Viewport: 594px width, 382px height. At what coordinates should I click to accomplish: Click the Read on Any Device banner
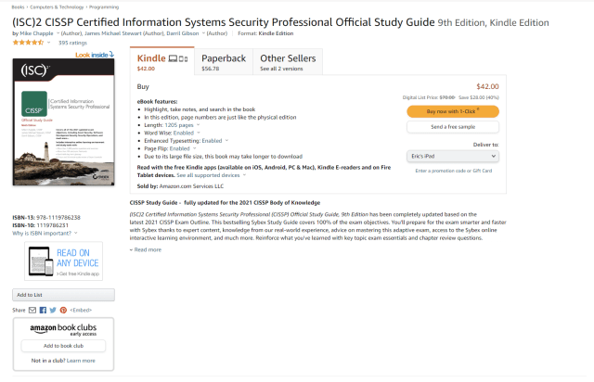click(63, 261)
